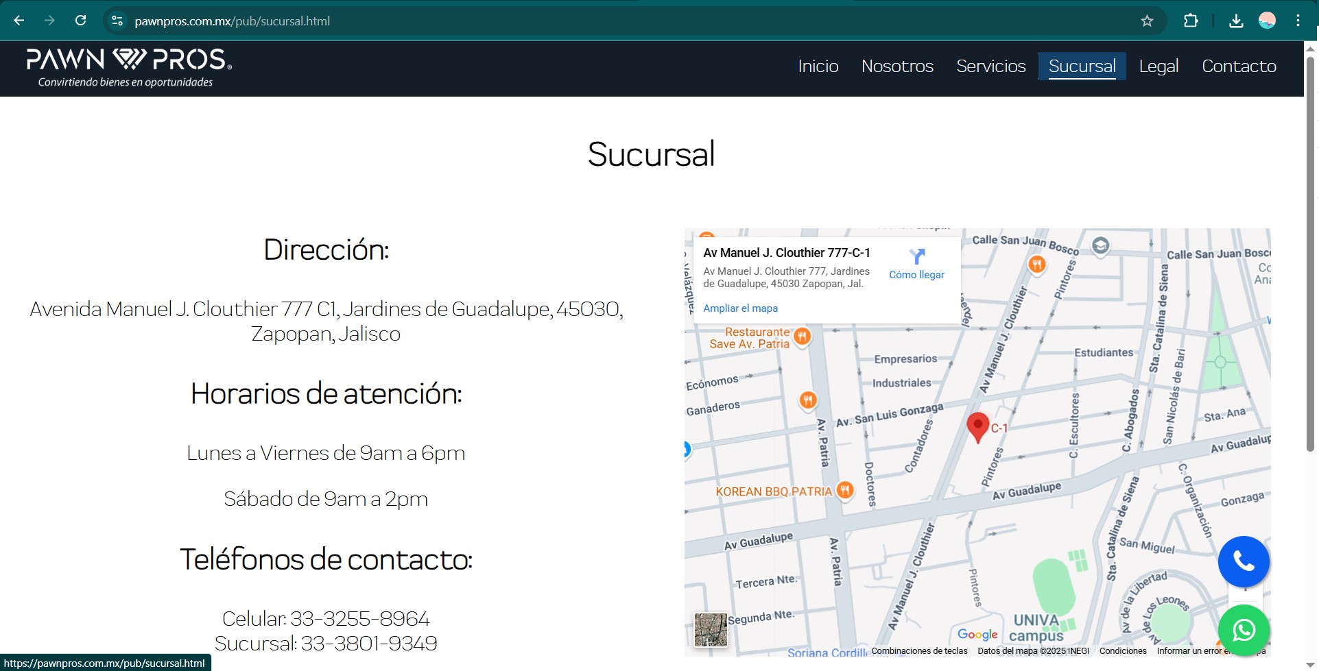This screenshot has height=671, width=1319.
Task: Bookmark this page with the star icon
Action: (1147, 21)
